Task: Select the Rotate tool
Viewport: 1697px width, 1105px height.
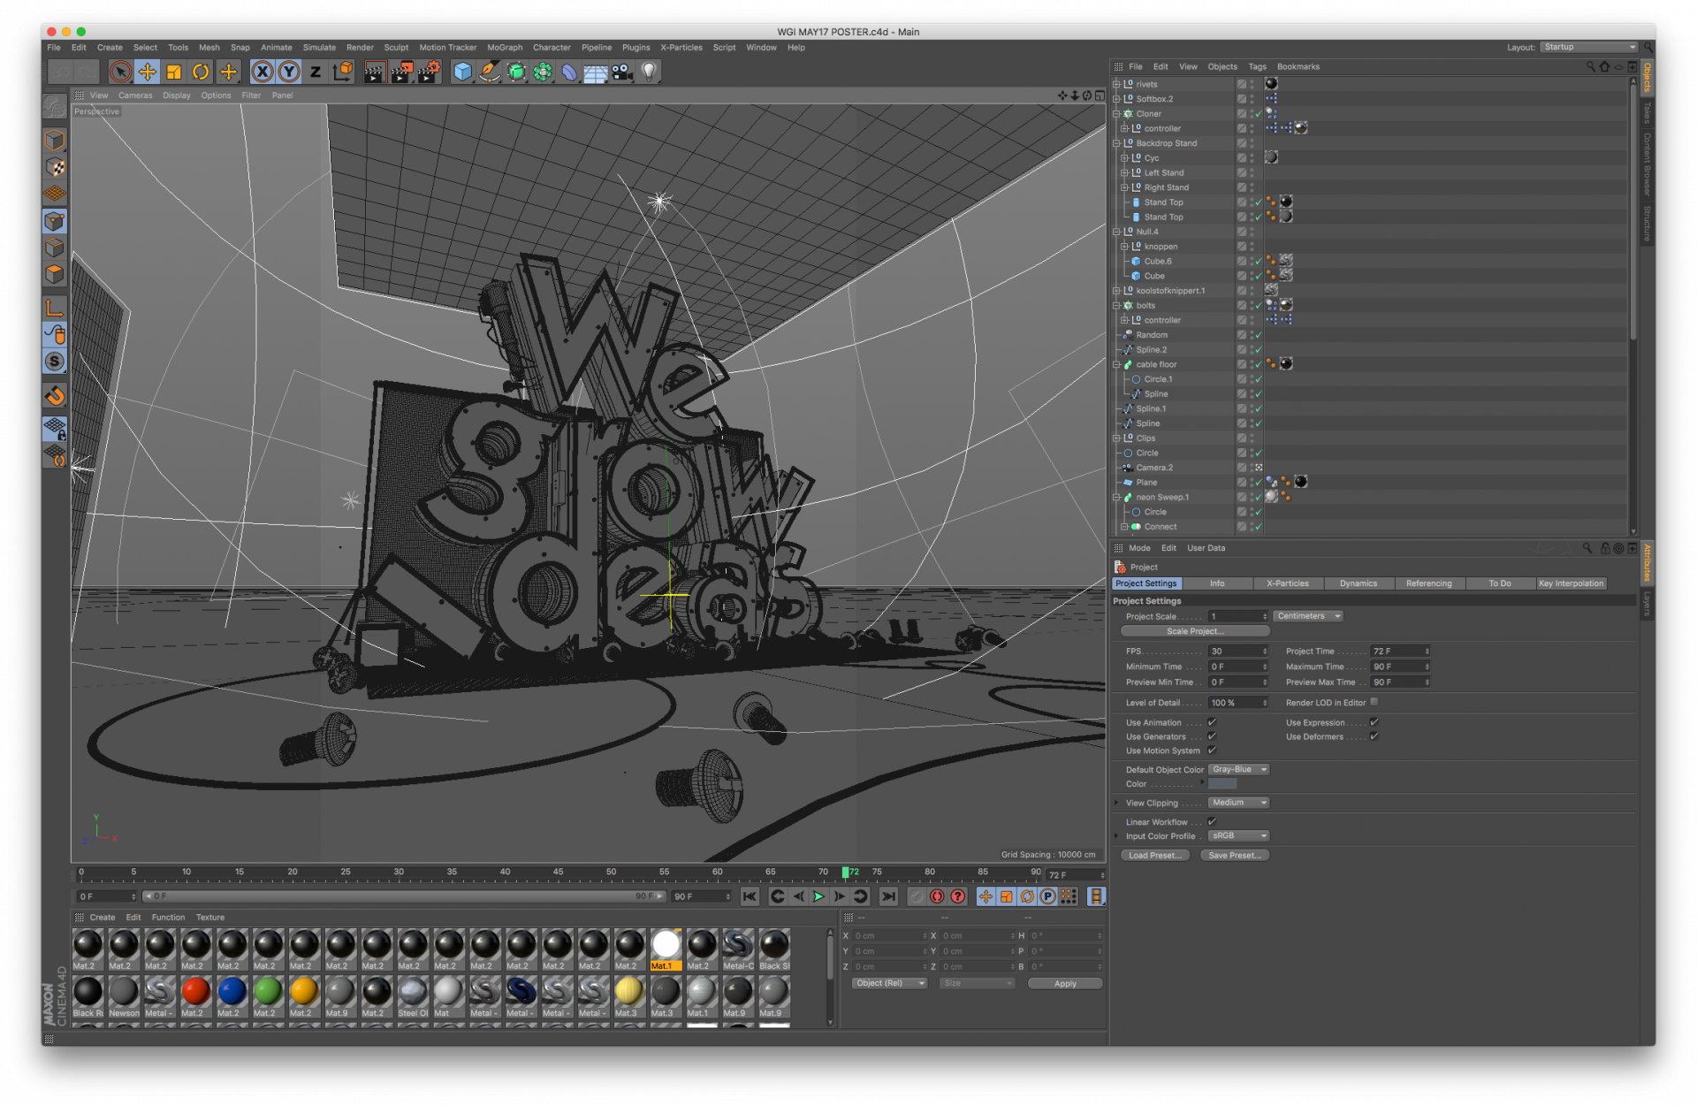Action: pyautogui.click(x=201, y=72)
